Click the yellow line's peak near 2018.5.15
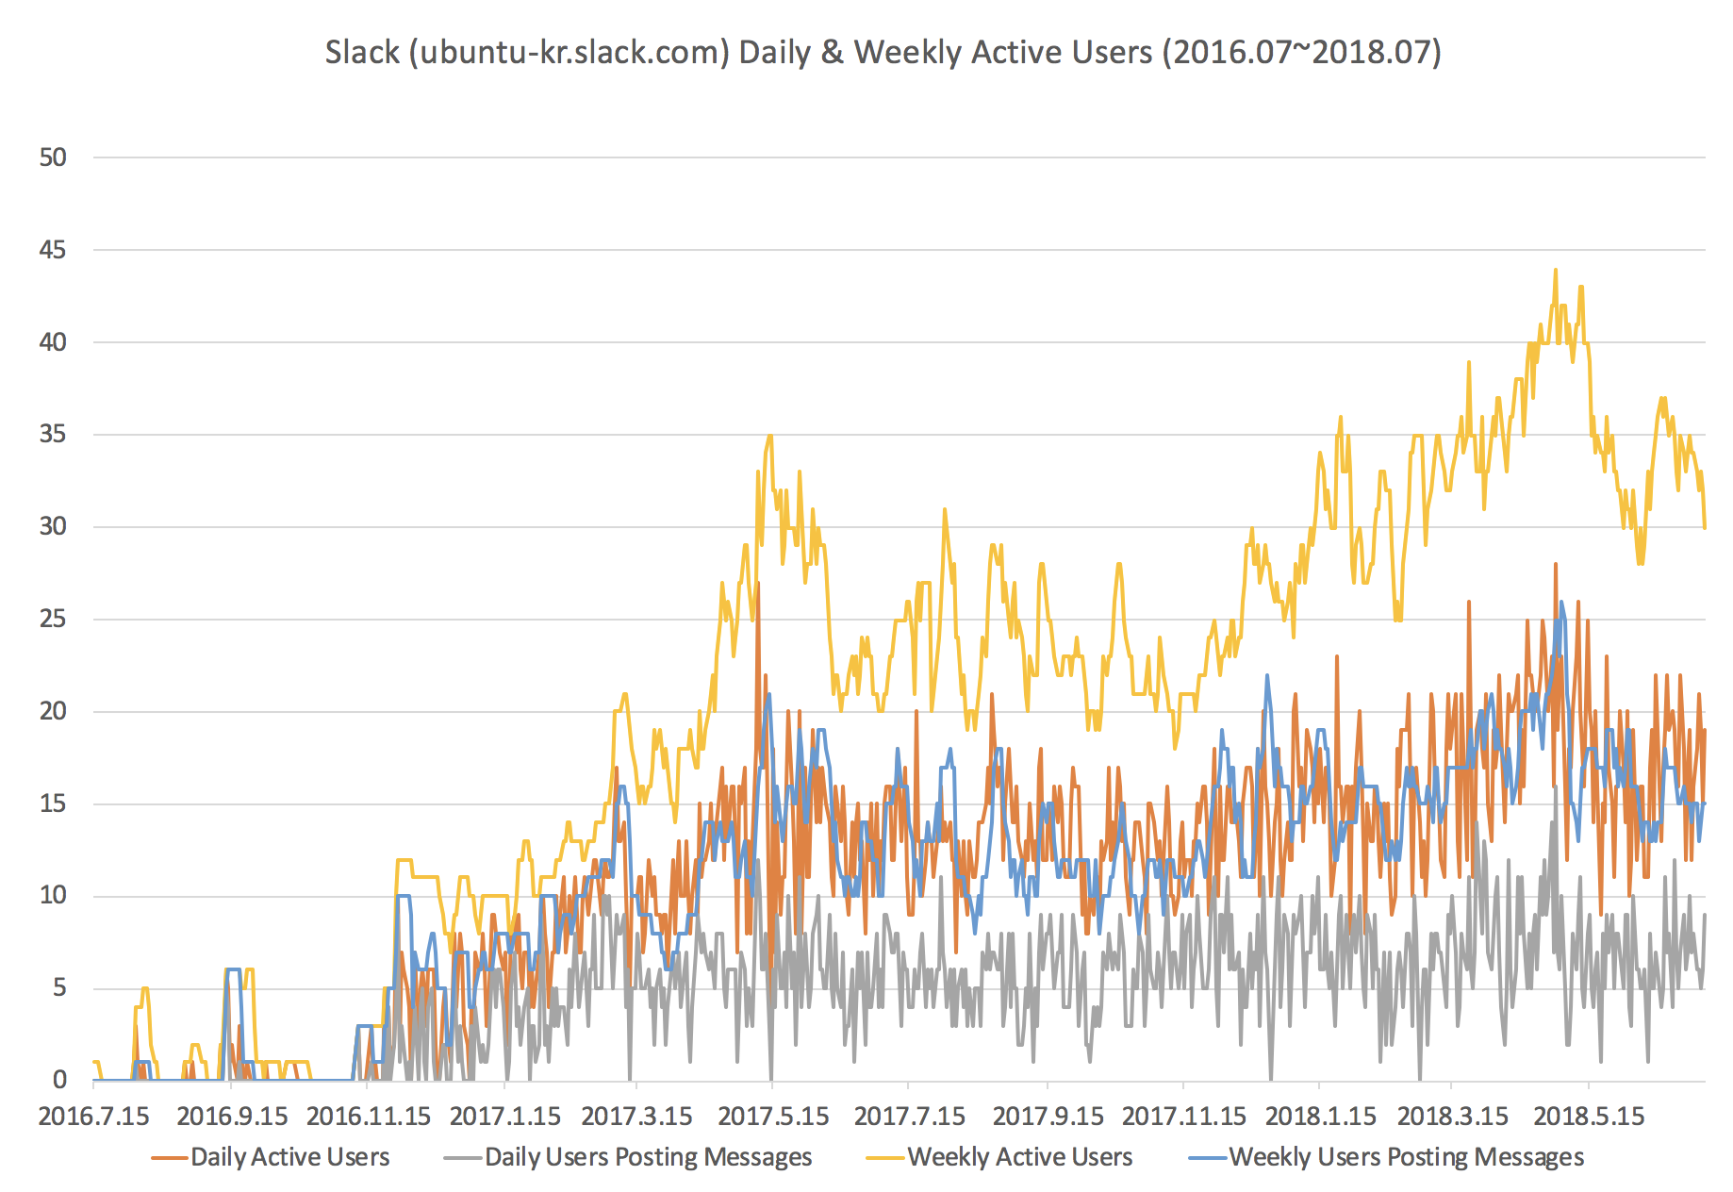 (1556, 273)
